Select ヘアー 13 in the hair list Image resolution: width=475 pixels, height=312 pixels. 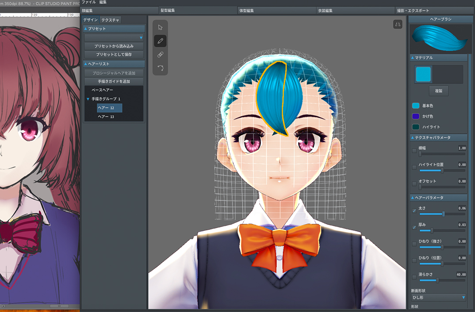pos(106,117)
